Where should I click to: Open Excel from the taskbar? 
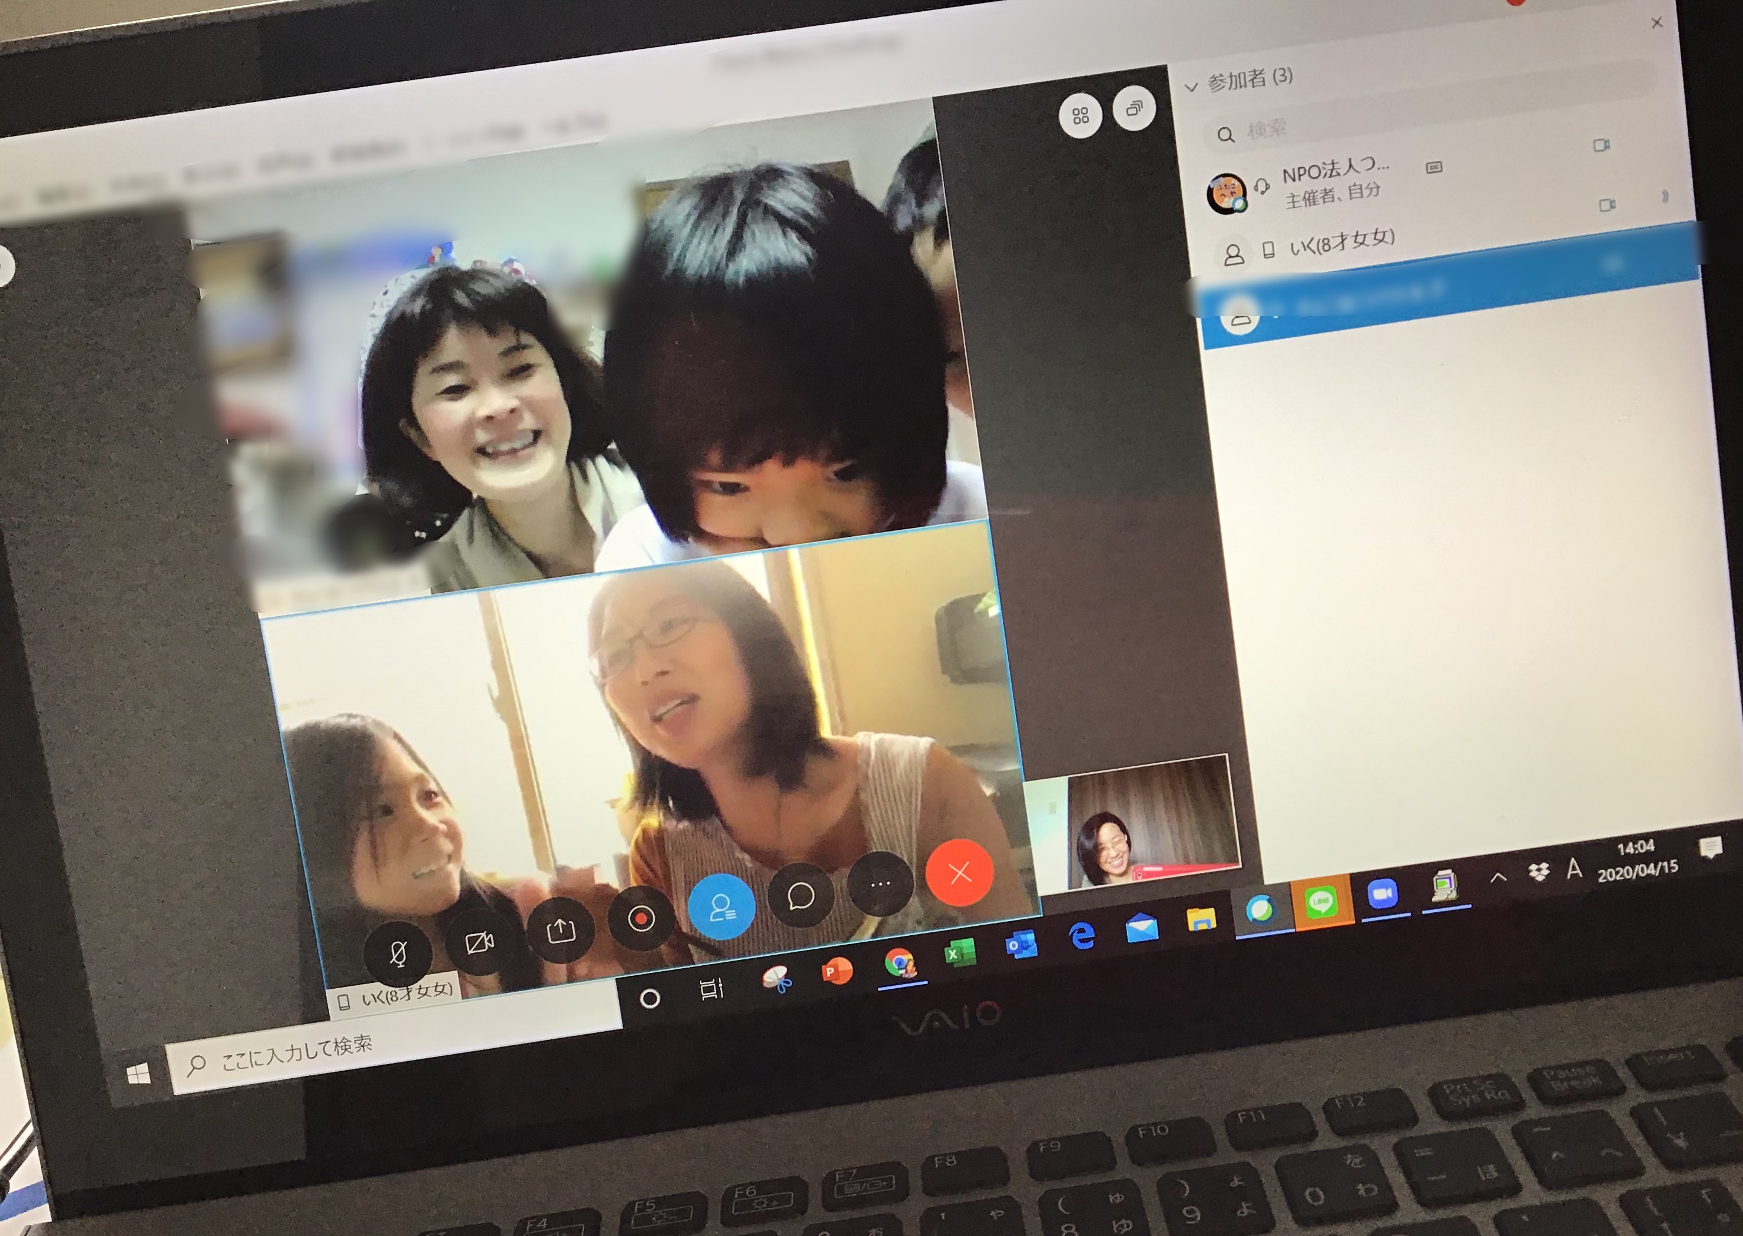click(959, 953)
